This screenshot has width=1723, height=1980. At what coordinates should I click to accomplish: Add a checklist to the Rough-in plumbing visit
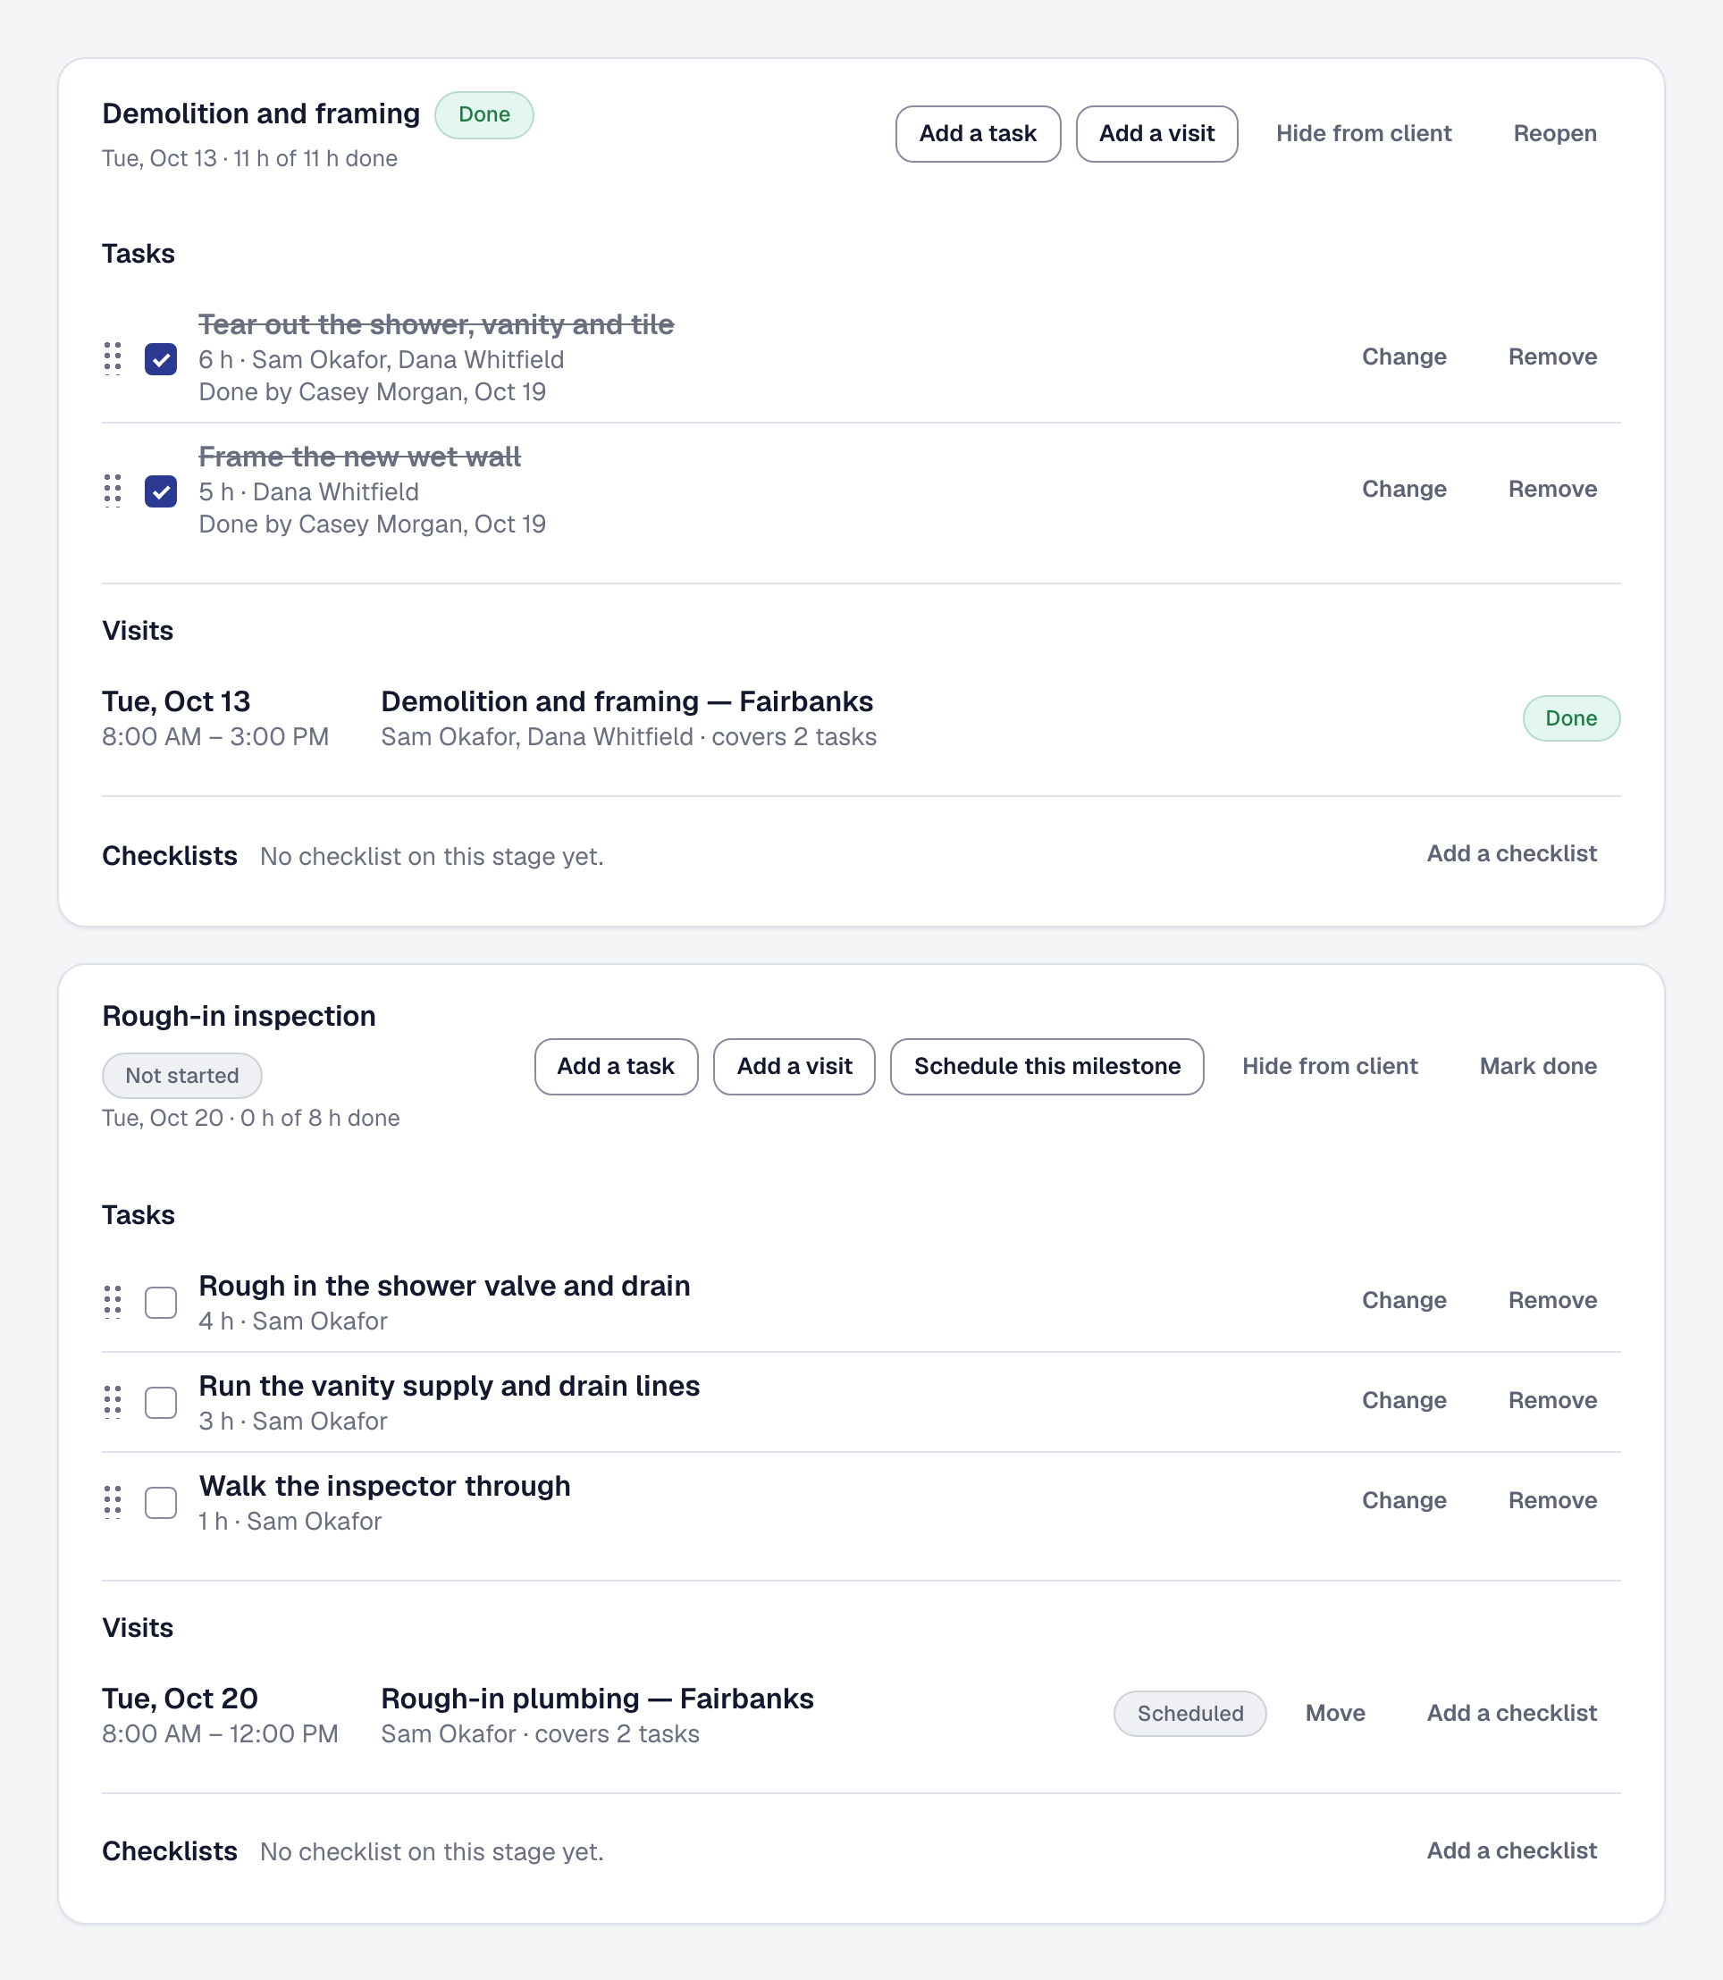pyautogui.click(x=1511, y=1713)
